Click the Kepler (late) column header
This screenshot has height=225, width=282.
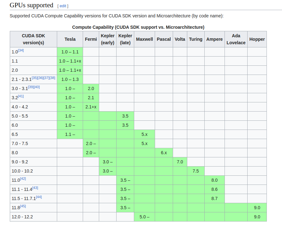125,39
